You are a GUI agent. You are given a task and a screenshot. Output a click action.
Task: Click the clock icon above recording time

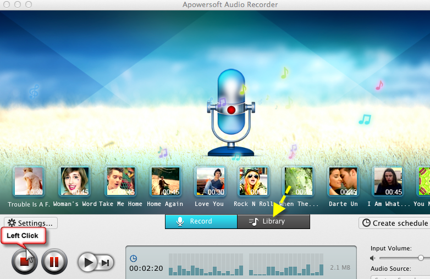click(x=133, y=259)
